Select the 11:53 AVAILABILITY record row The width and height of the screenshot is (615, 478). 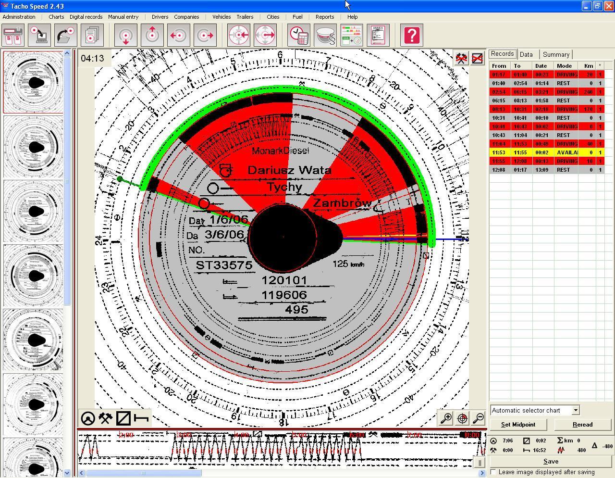pyautogui.click(x=547, y=152)
